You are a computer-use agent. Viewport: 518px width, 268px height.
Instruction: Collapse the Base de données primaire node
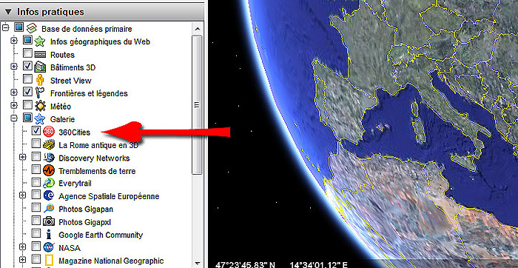pyautogui.click(x=5, y=28)
